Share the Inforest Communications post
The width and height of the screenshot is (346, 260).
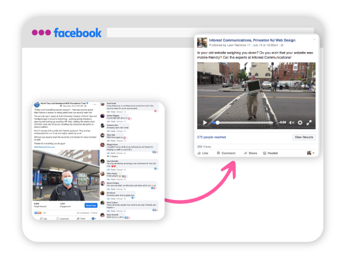(250, 153)
